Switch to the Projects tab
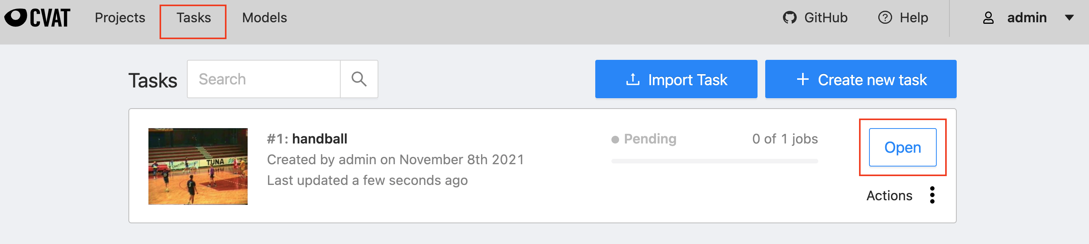Viewport: 1089px width, 244px height. point(120,18)
